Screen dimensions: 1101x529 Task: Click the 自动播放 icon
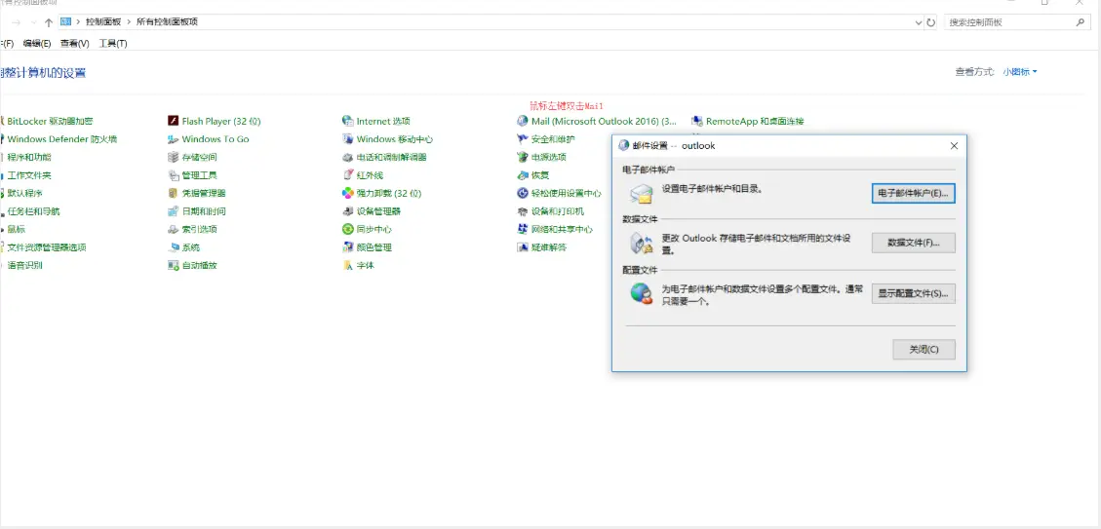pyautogui.click(x=174, y=265)
